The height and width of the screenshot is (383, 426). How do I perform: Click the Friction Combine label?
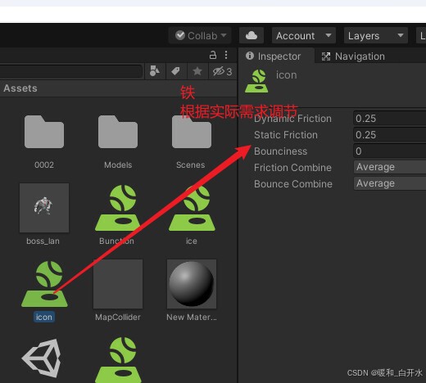tap(292, 168)
